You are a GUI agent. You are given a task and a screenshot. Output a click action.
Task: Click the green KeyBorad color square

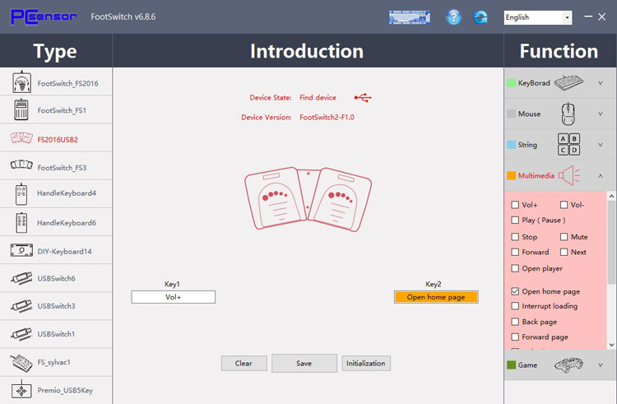coord(511,83)
